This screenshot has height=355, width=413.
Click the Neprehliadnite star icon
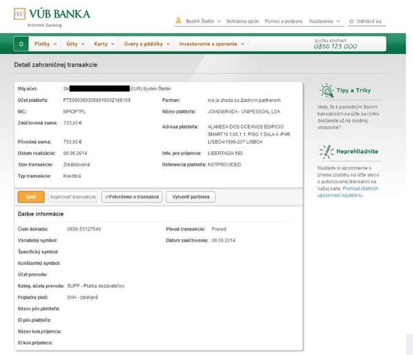(x=327, y=151)
